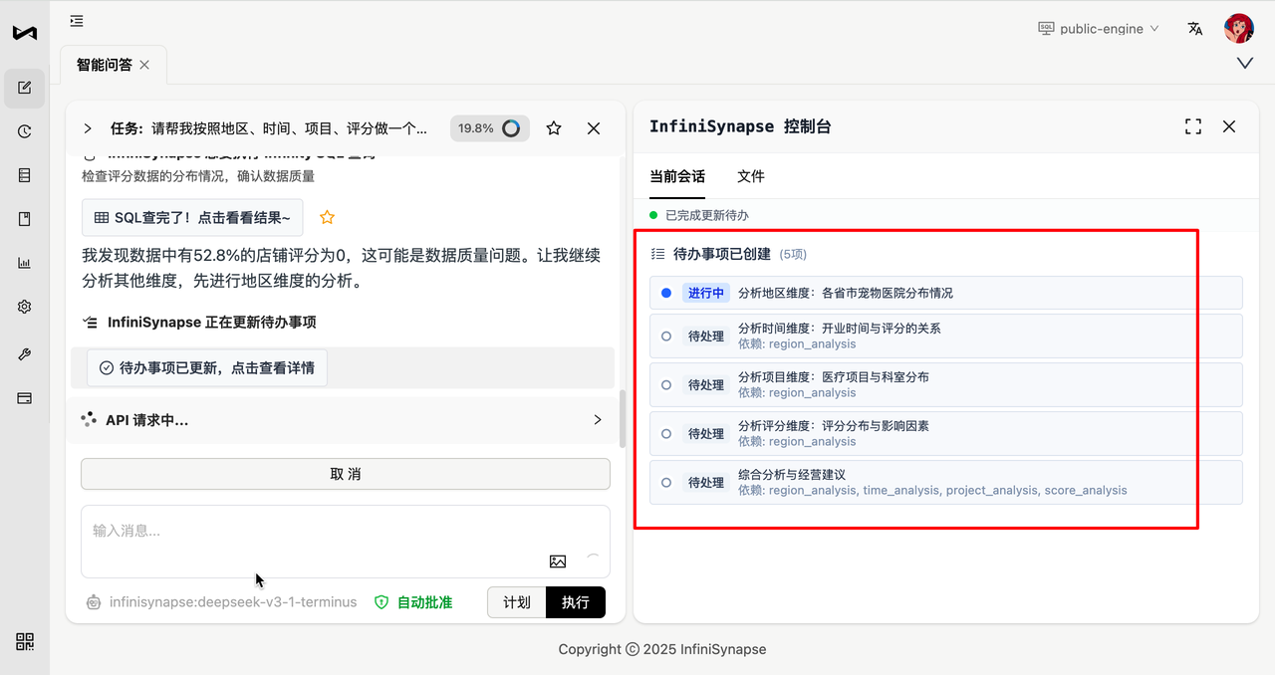Expand the tab list chevron at right
1275x675 pixels.
pos(1244,63)
